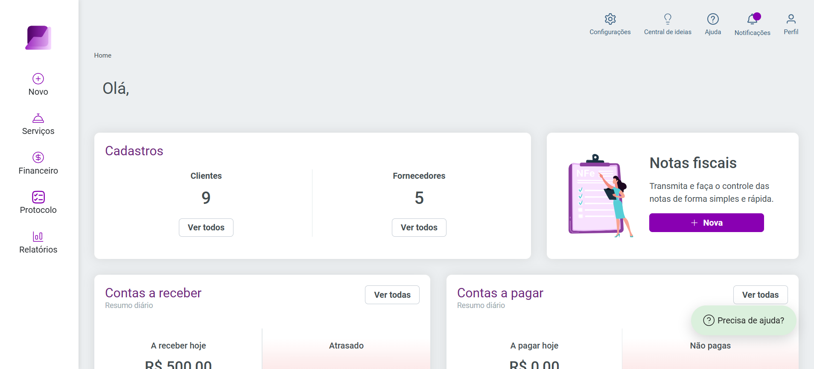Click the Não pagas label
This screenshot has width=814, height=369.
(710, 346)
